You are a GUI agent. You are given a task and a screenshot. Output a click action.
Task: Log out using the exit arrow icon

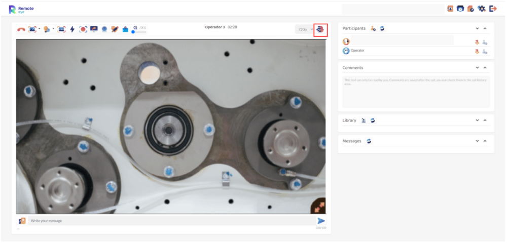tap(493, 9)
